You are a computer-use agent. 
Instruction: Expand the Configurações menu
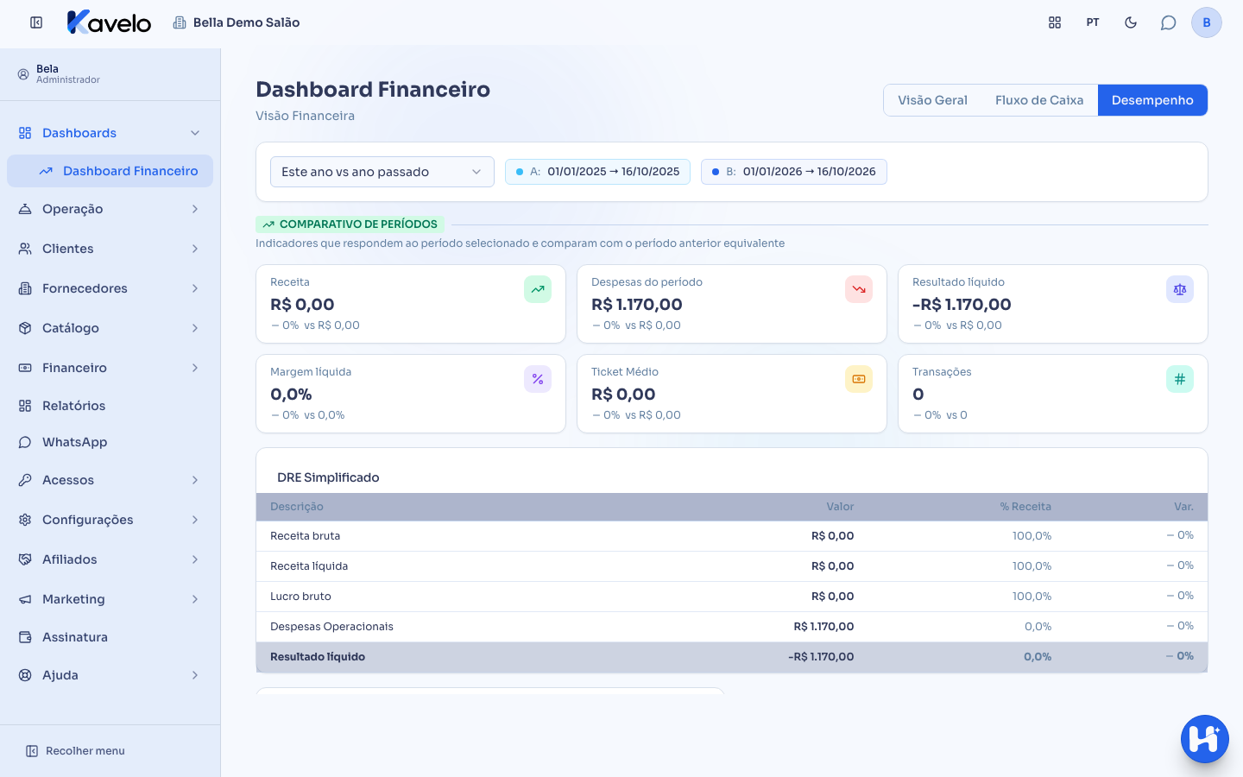110,520
